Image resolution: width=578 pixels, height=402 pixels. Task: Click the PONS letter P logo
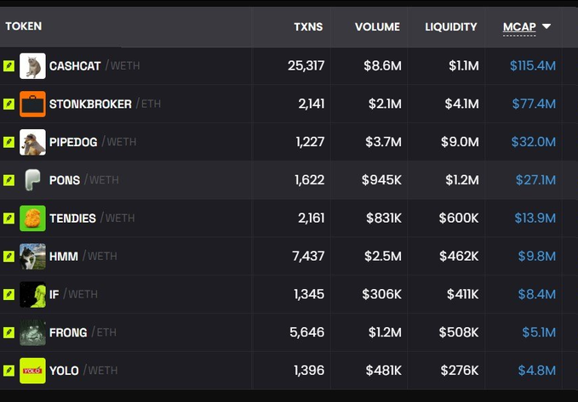pos(32,180)
